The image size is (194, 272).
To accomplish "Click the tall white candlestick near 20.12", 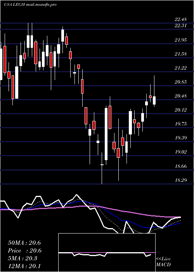I will [106, 134].
